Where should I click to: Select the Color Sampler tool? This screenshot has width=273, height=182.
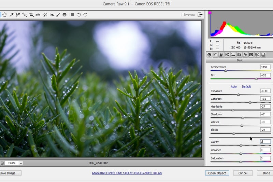pyautogui.click(x=18, y=15)
